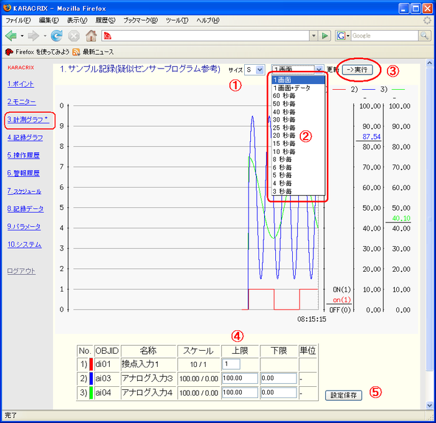Open the 5.操作履歴 link
The height and width of the screenshot is (423, 436).
(24, 155)
